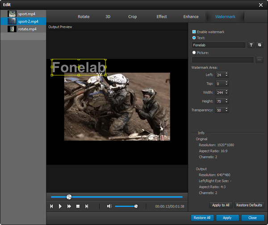Open the Effect tab

[x=162, y=17]
